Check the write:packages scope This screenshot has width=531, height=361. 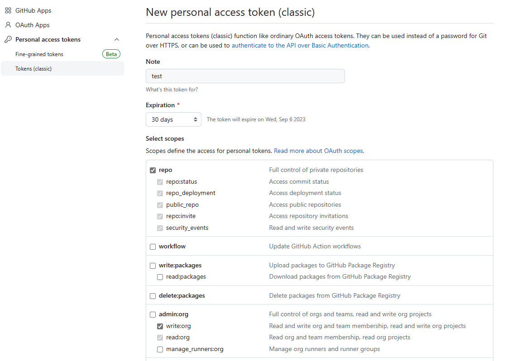click(153, 266)
